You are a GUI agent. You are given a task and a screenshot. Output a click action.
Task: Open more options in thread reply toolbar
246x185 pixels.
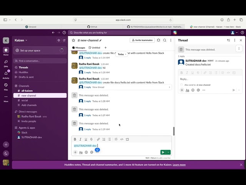point(204,90)
